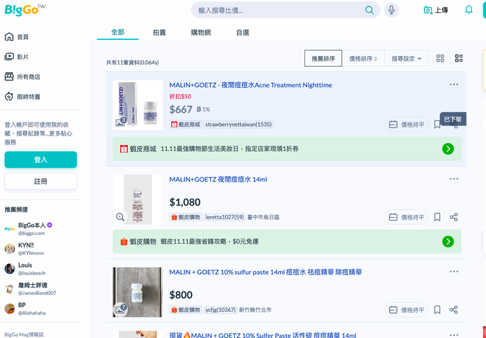Screen dimensions: 486x338
Task: Click 價格持平 on $800 item
Action: (x=406, y=310)
